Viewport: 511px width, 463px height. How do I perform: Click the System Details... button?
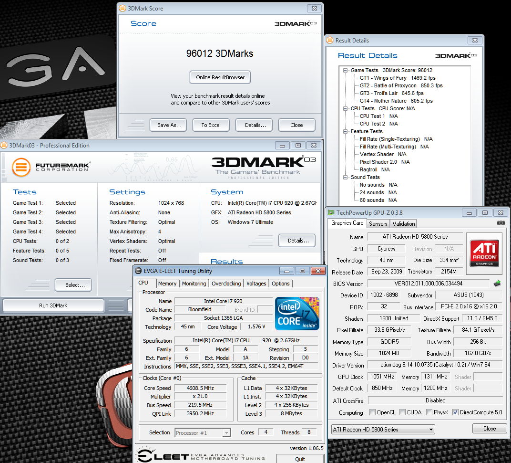coord(297,241)
